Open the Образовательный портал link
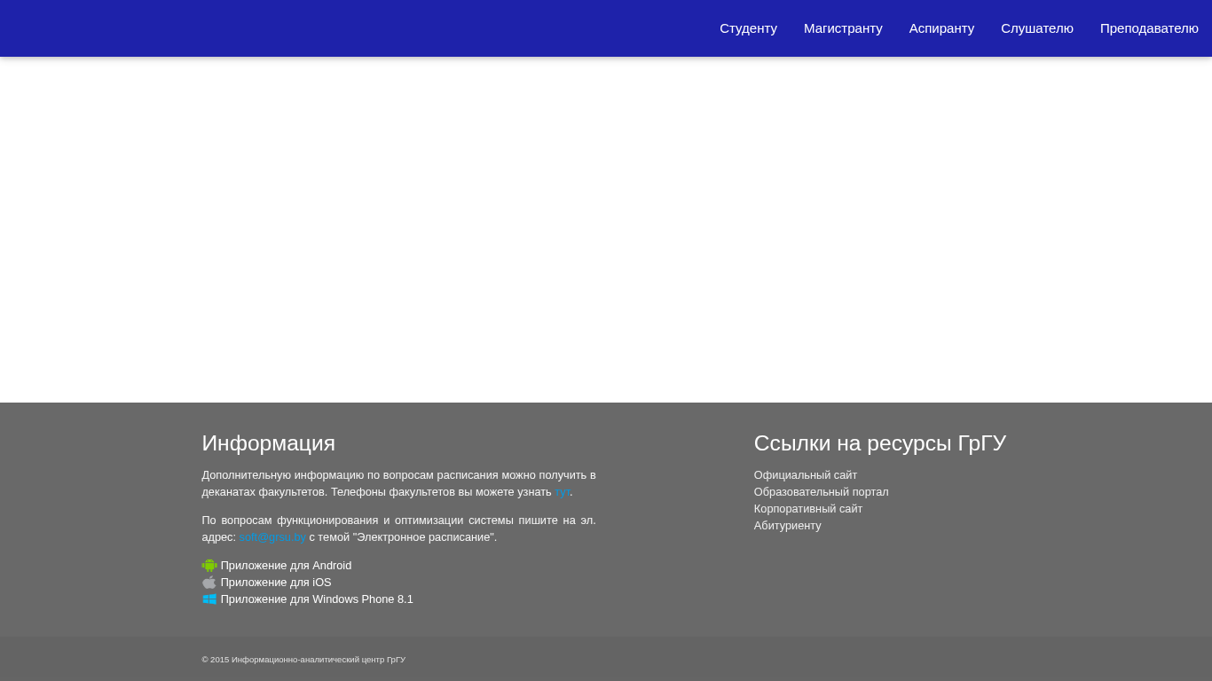Image resolution: width=1212 pixels, height=681 pixels. point(821,492)
